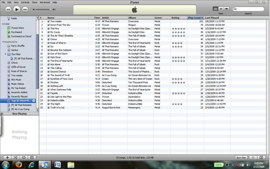Viewport: 270px width, 169px height.
Task: Uncheck the Two weeks song checkbox
Action: [49, 21]
